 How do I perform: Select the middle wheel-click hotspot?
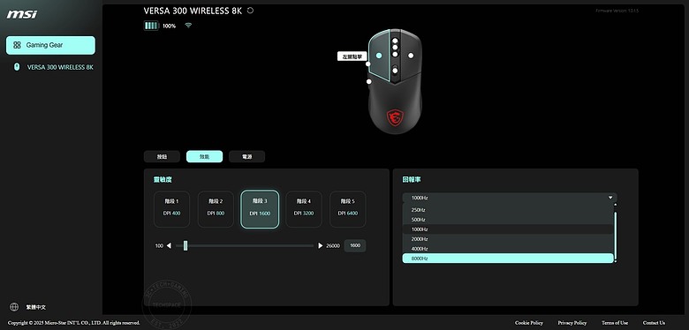(x=395, y=48)
